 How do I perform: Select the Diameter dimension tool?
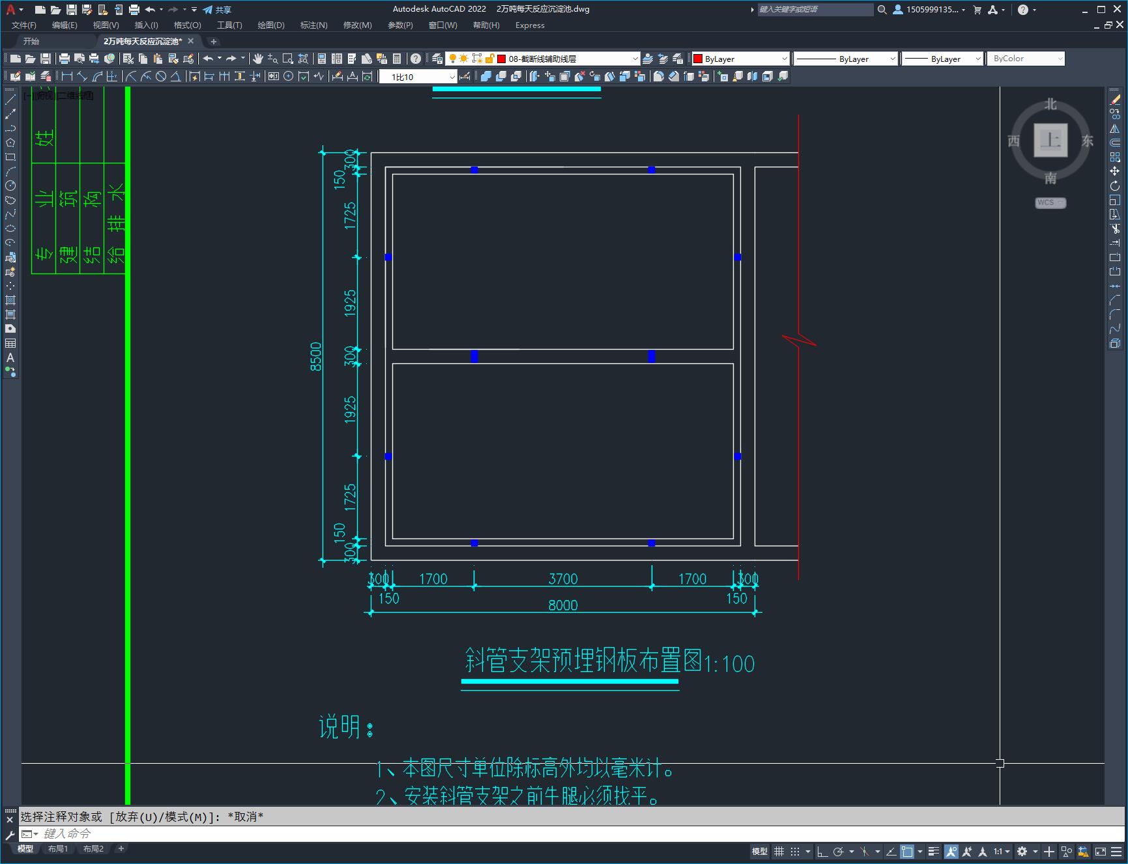161,77
